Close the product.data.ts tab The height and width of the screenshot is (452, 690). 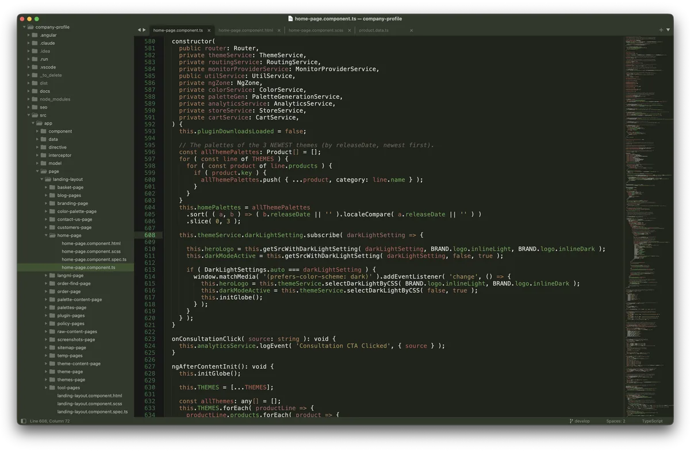click(411, 30)
